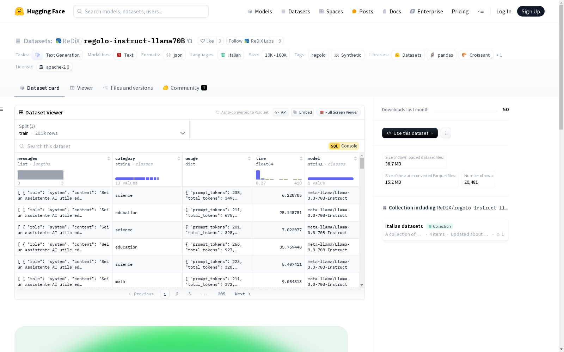Open the Italian datasets collection
The height and width of the screenshot is (352, 564).
445,230
